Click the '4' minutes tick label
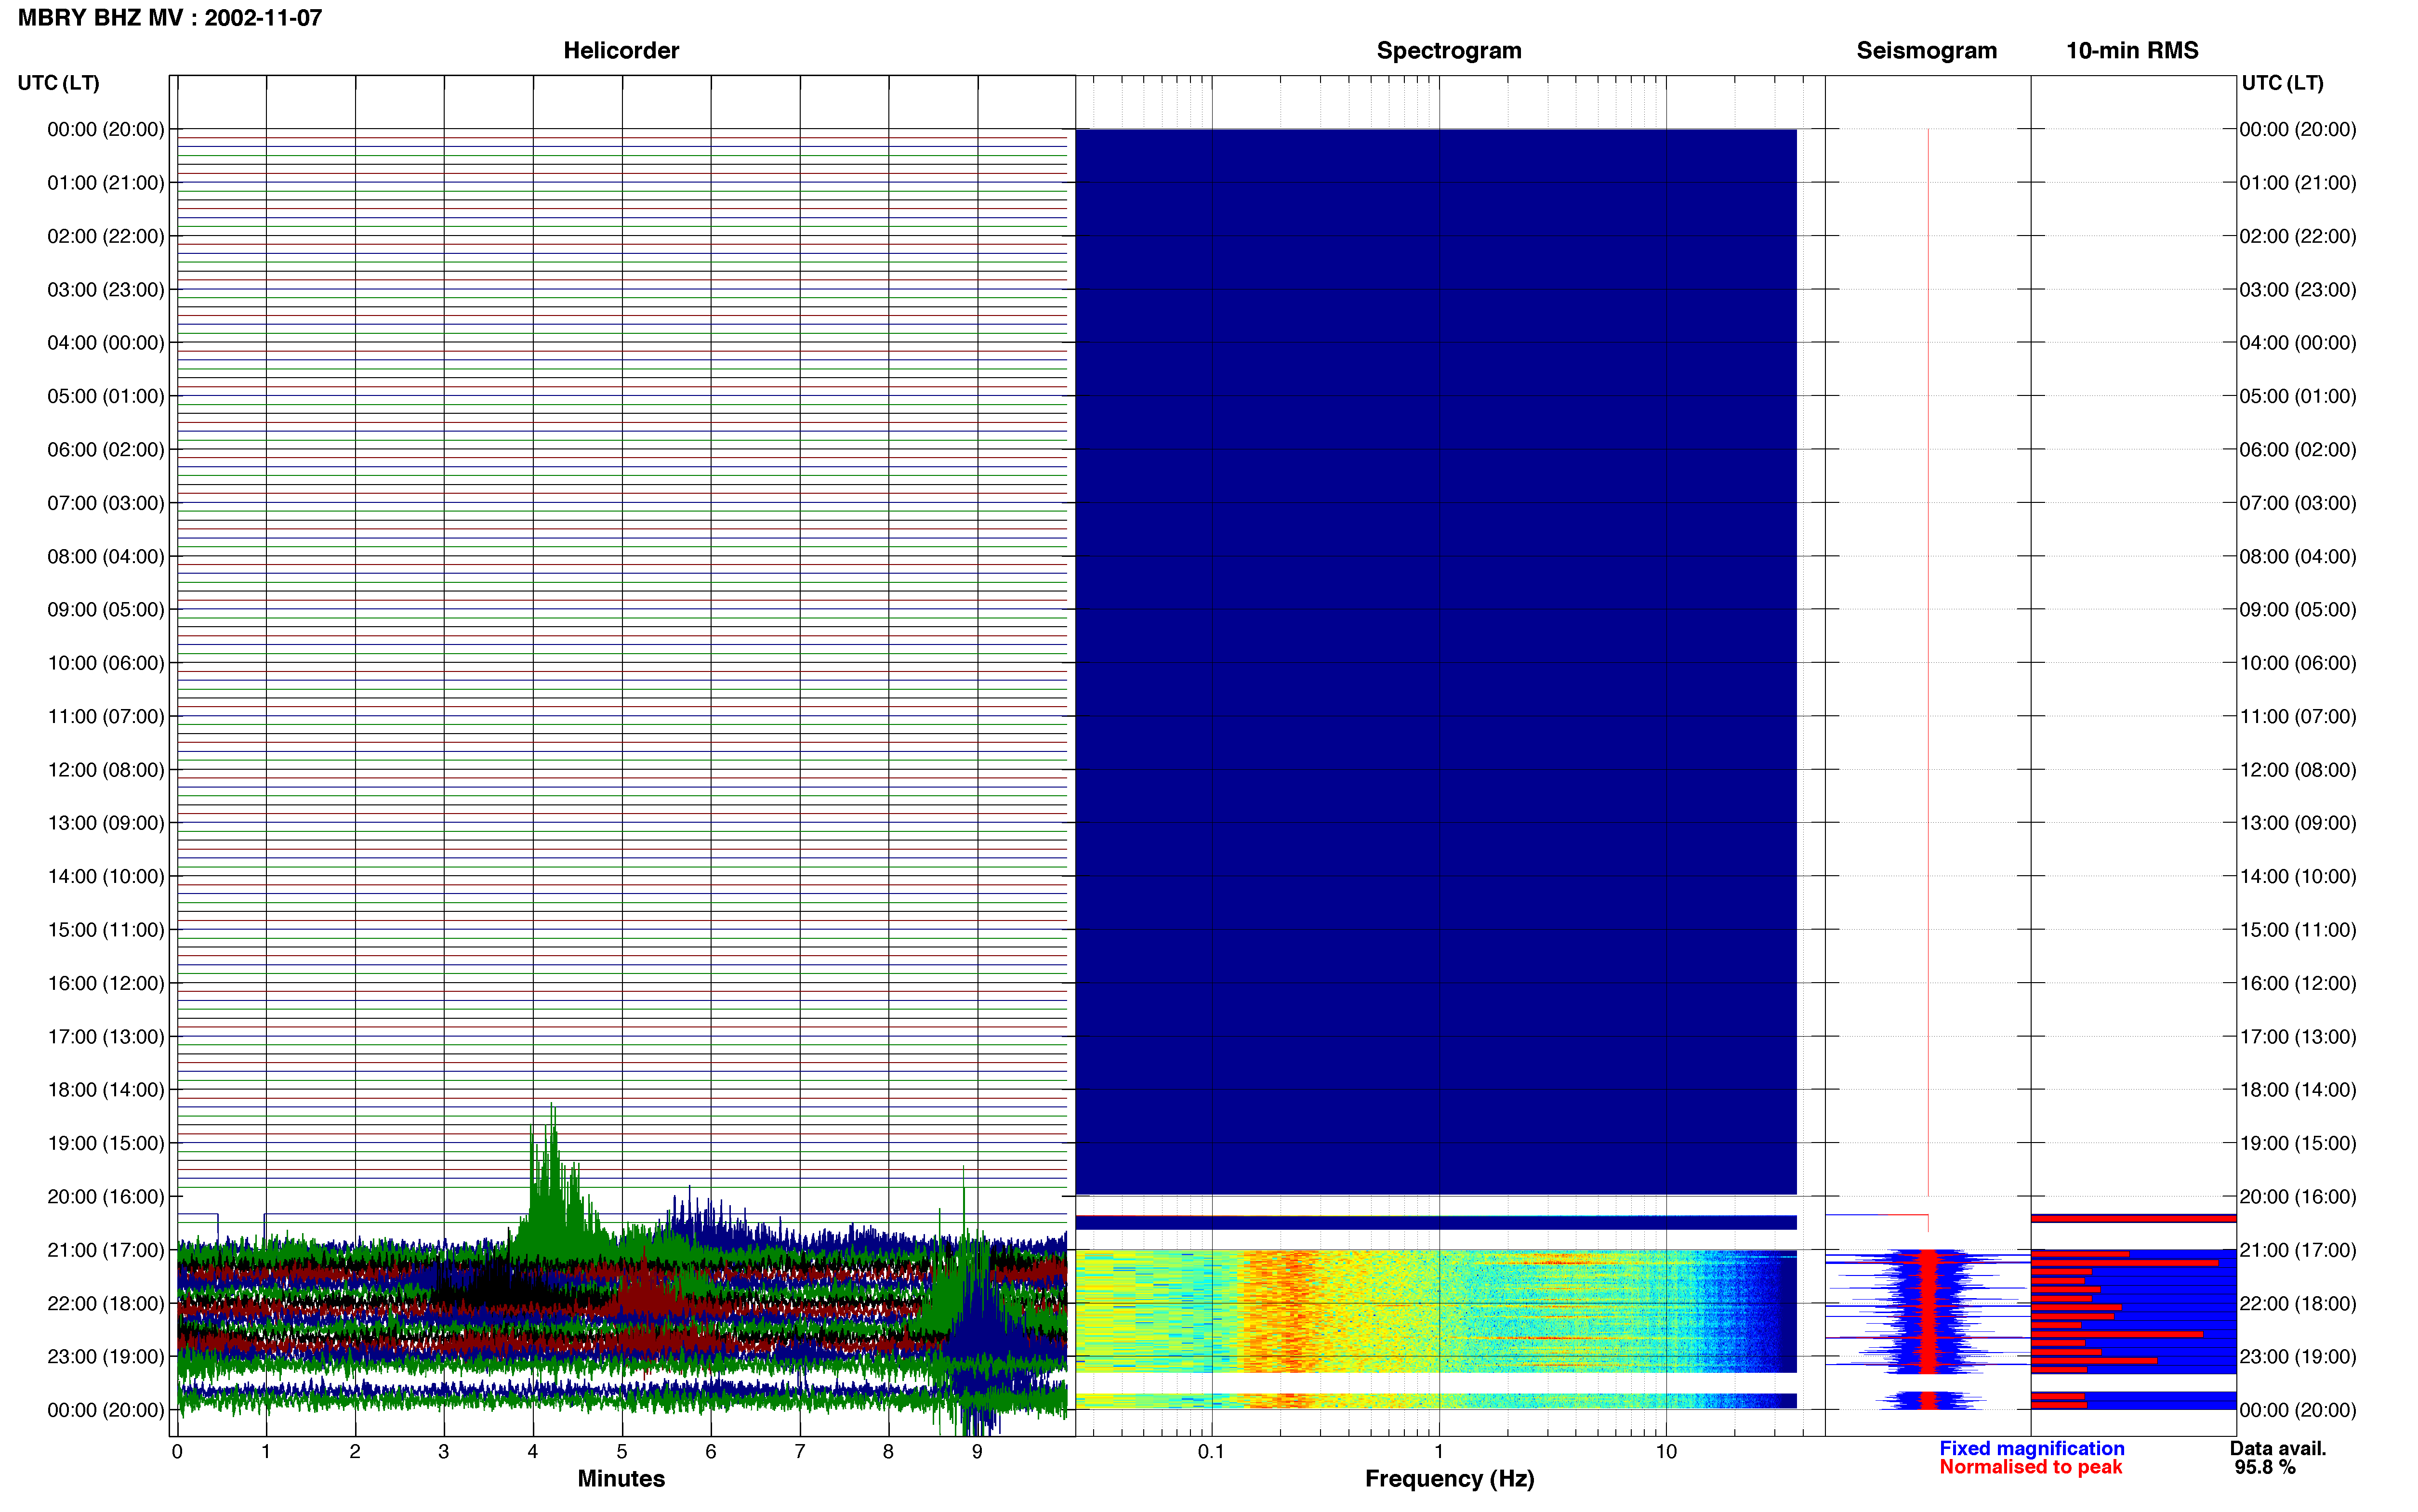The height and width of the screenshot is (1512, 2418). 533,1452
